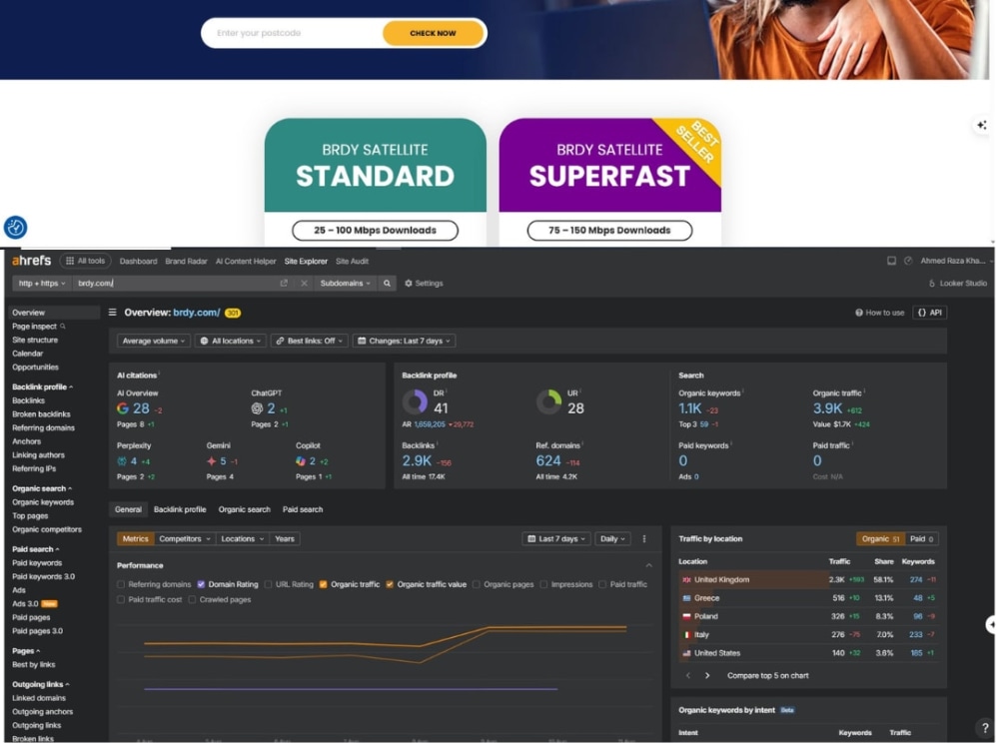Switch to the Organic search tab
Image resolution: width=999 pixels, height=749 pixels.
pyautogui.click(x=244, y=509)
